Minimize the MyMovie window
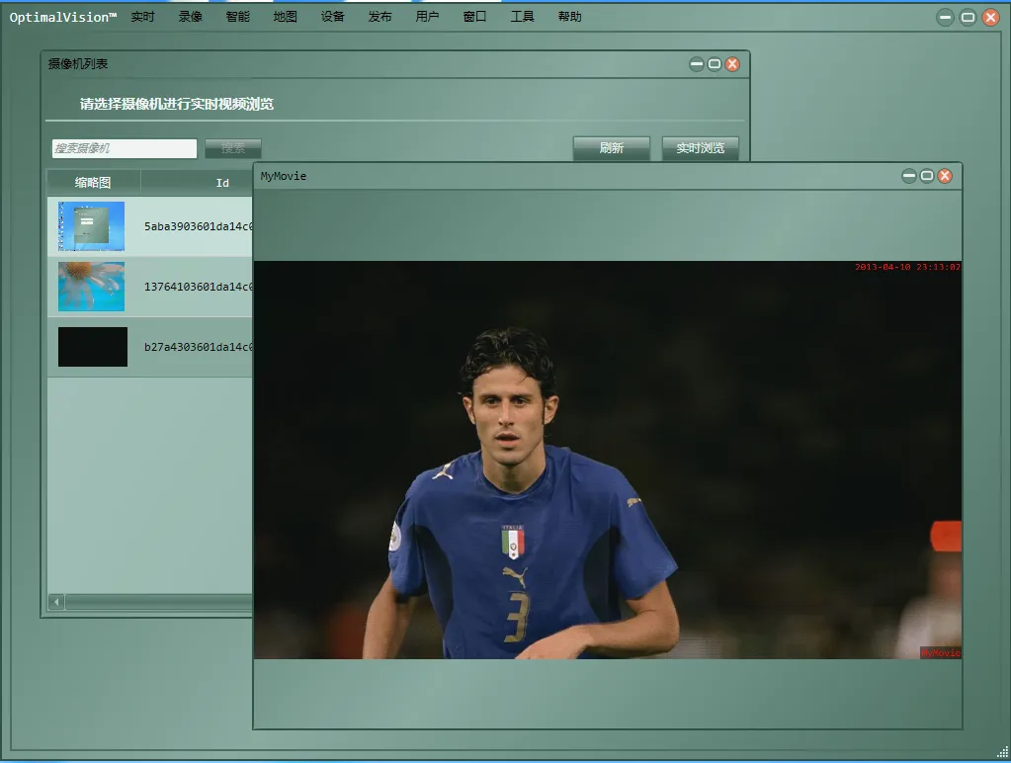 click(909, 176)
